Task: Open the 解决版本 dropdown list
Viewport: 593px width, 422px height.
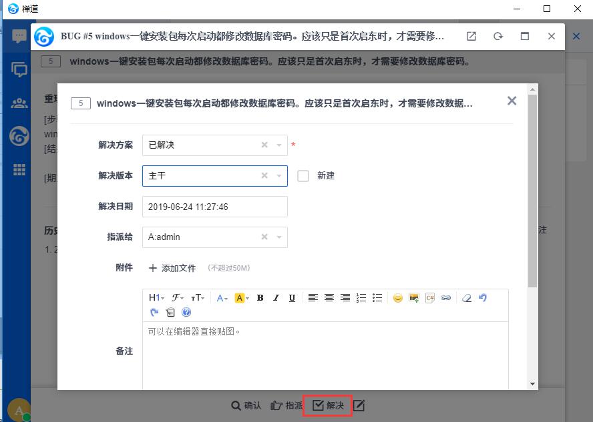Action: pyautogui.click(x=279, y=176)
